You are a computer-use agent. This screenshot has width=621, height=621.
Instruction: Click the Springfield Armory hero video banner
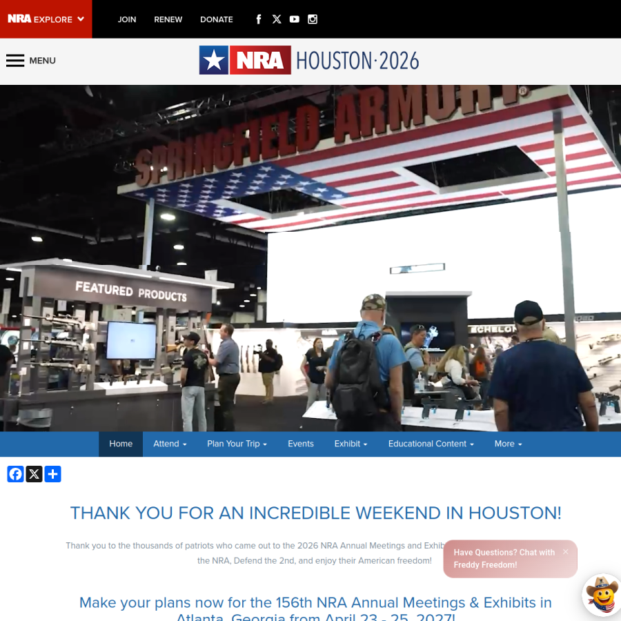pos(310,258)
